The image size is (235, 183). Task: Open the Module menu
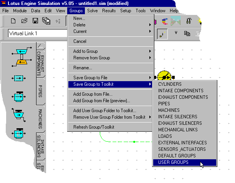[20, 11]
